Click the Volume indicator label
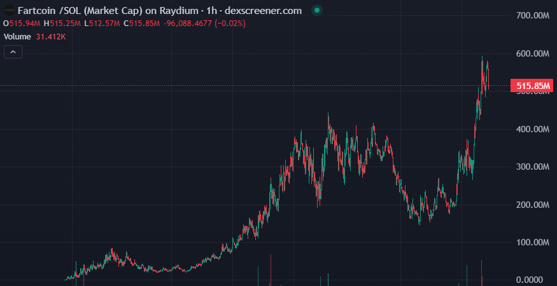Viewport: 557px width, 286px height. tap(17, 37)
